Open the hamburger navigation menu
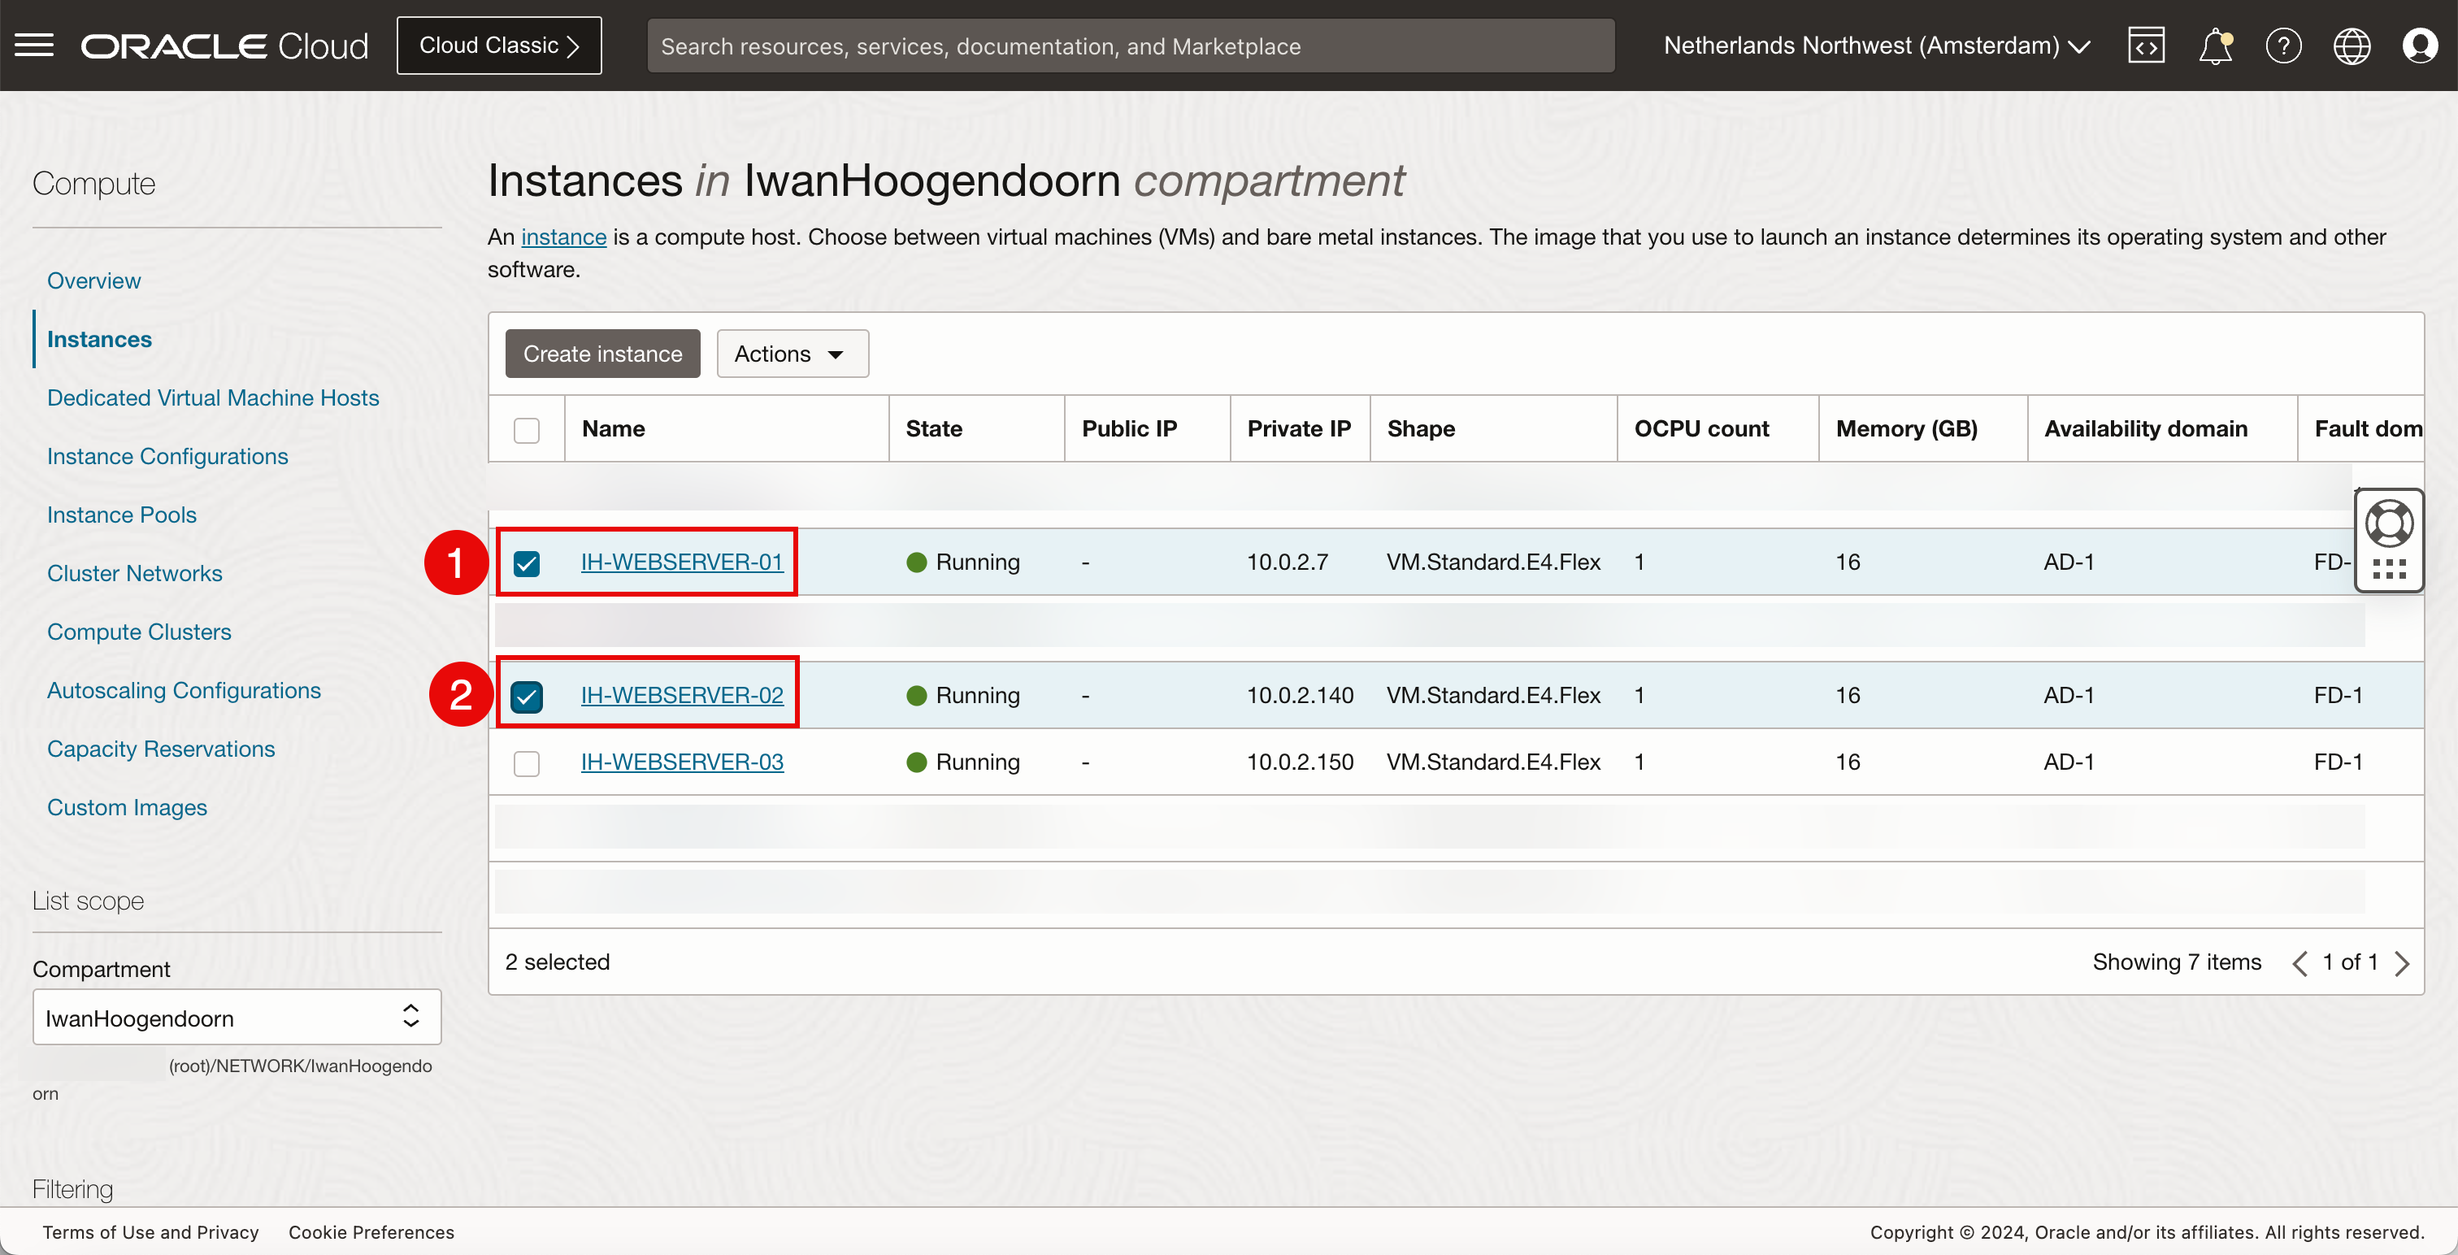Screen dimensions: 2458x1255 point(34,45)
